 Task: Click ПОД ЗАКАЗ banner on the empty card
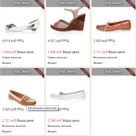(114, 72)
